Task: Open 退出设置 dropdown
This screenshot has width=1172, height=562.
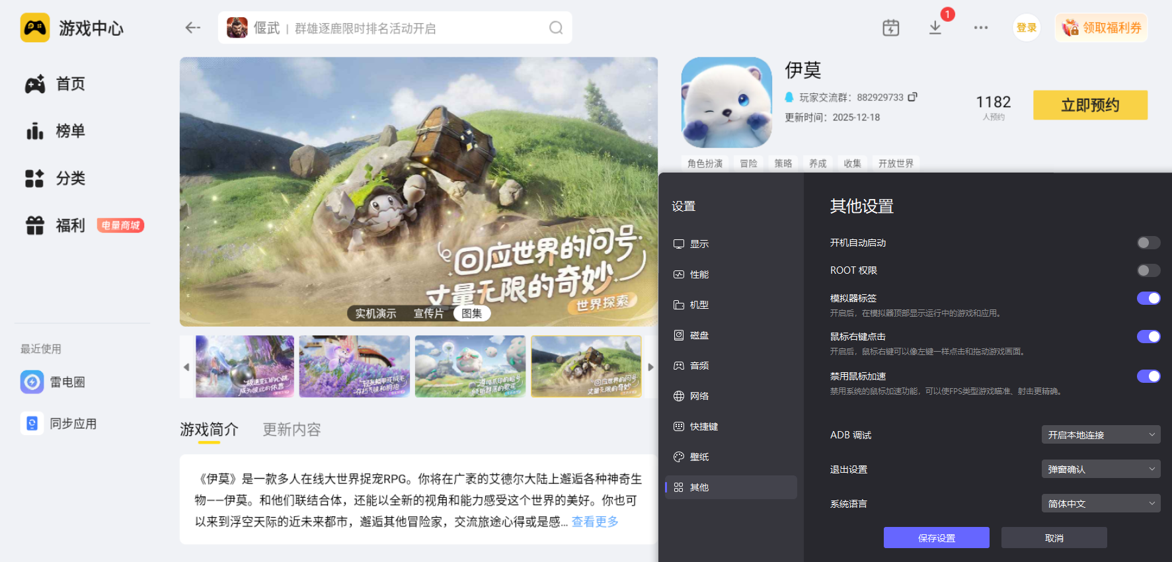Action: click(x=1101, y=469)
